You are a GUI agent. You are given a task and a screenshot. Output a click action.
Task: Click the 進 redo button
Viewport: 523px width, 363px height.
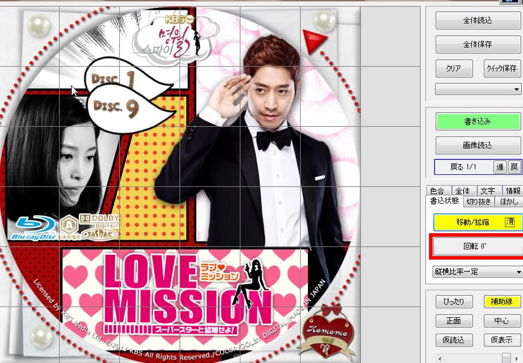pos(500,167)
